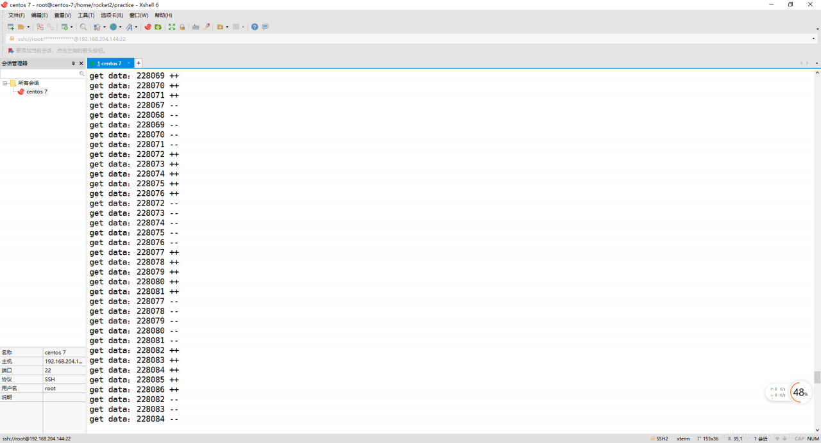Expand the Font dropdown arrow
Image resolution: width=821 pixels, height=443 pixels.
[x=136, y=27]
